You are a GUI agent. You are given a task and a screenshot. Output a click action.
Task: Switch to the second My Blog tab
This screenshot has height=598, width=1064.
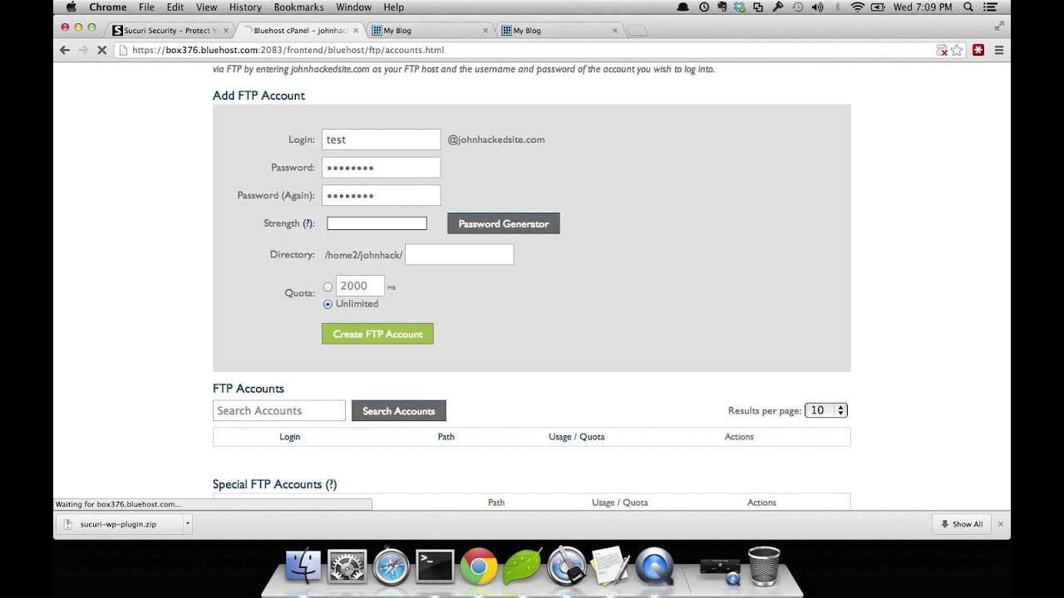[x=559, y=30]
